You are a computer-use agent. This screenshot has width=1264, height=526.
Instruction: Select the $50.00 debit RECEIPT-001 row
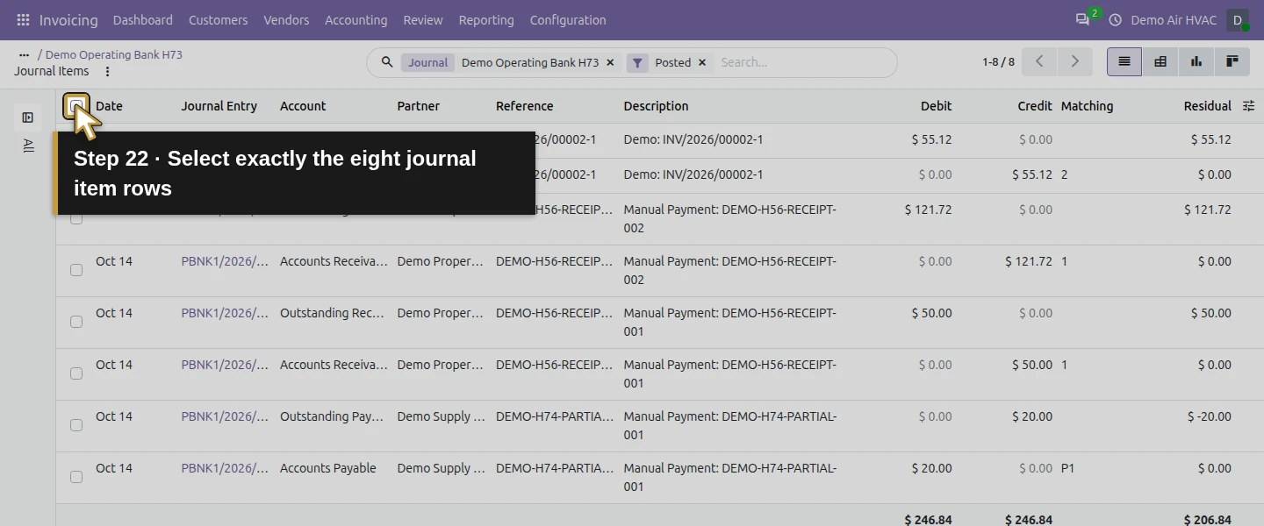click(76, 322)
